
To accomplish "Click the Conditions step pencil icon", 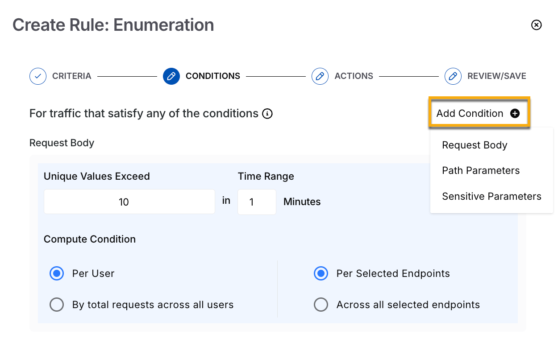I will pos(171,76).
